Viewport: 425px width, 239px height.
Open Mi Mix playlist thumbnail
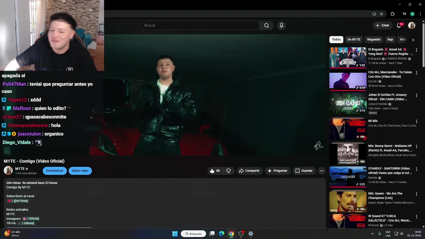348,129
